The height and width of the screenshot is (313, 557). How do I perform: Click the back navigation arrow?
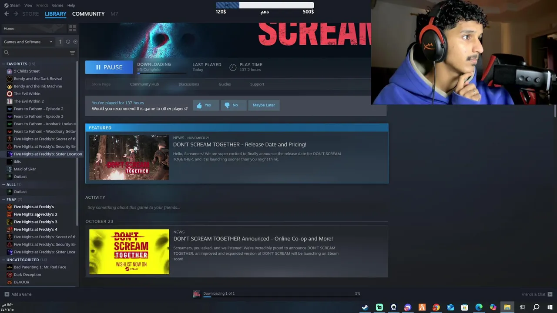tap(7, 14)
